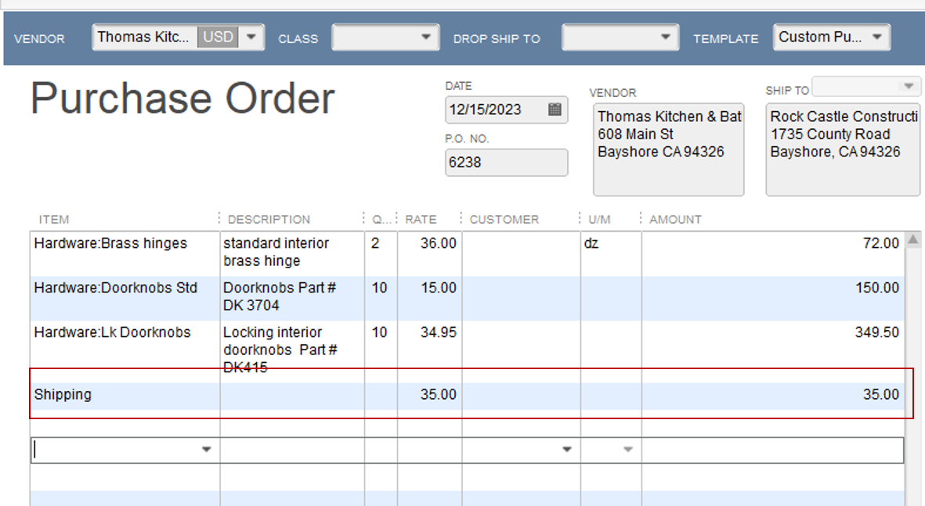Screen dimensions: 925x506
Task: Click the P.O. No. field 6238
Action: click(x=506, y=163)
